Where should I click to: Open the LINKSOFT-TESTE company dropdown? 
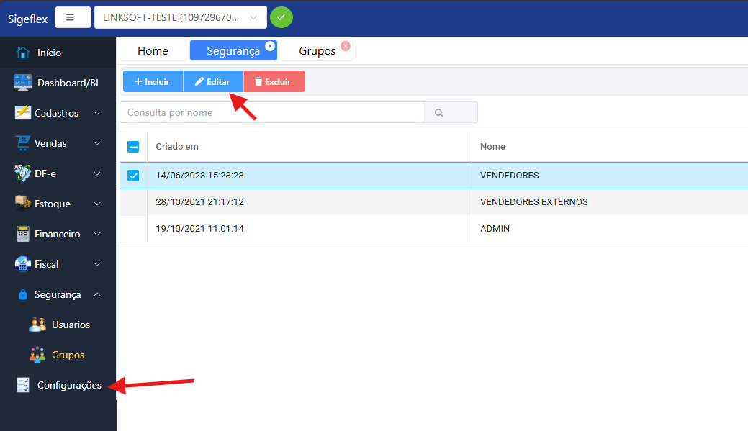[x=180, y=17]
